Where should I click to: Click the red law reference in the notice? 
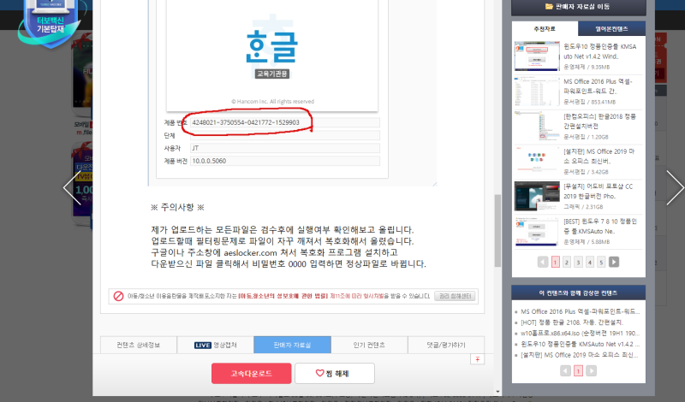point(283,296)
